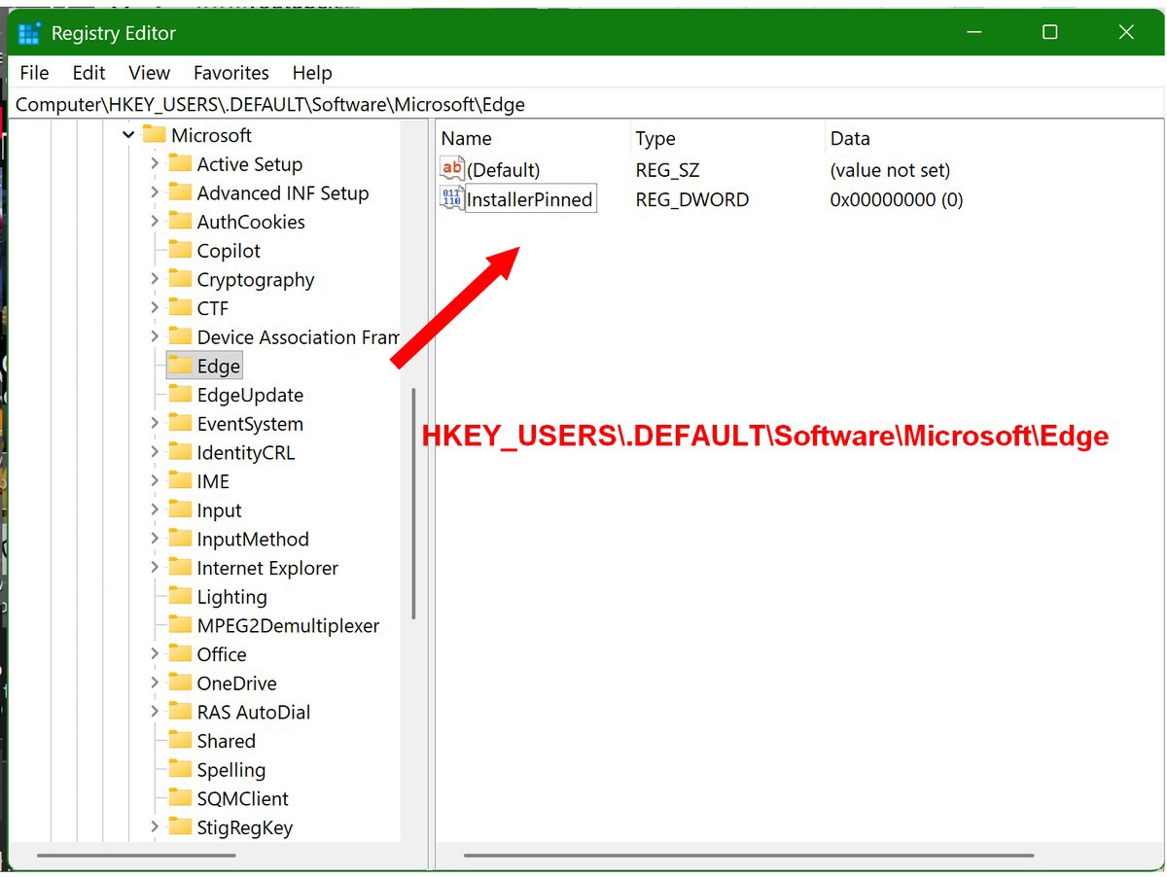Image resolution: width=1167 pixels, height=877 pixels.
Task: Select the OneDrive key name
Action: [x=236, y=684]
